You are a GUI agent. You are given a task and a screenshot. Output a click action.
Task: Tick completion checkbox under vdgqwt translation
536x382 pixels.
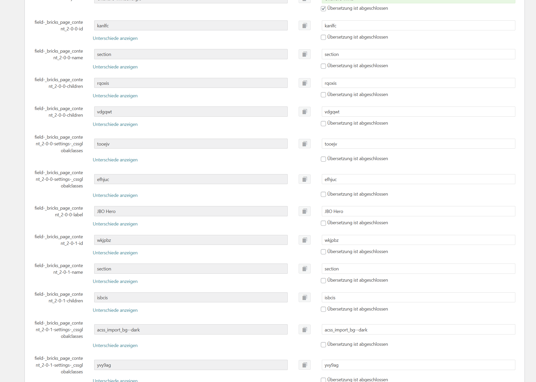point(323,123)
